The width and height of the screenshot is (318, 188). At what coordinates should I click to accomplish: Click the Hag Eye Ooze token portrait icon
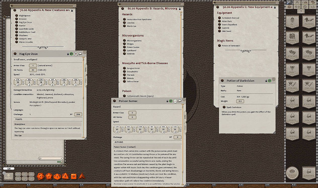76,54
